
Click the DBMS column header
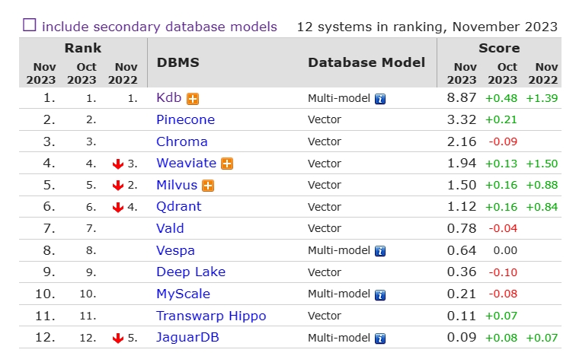[178, 62]
